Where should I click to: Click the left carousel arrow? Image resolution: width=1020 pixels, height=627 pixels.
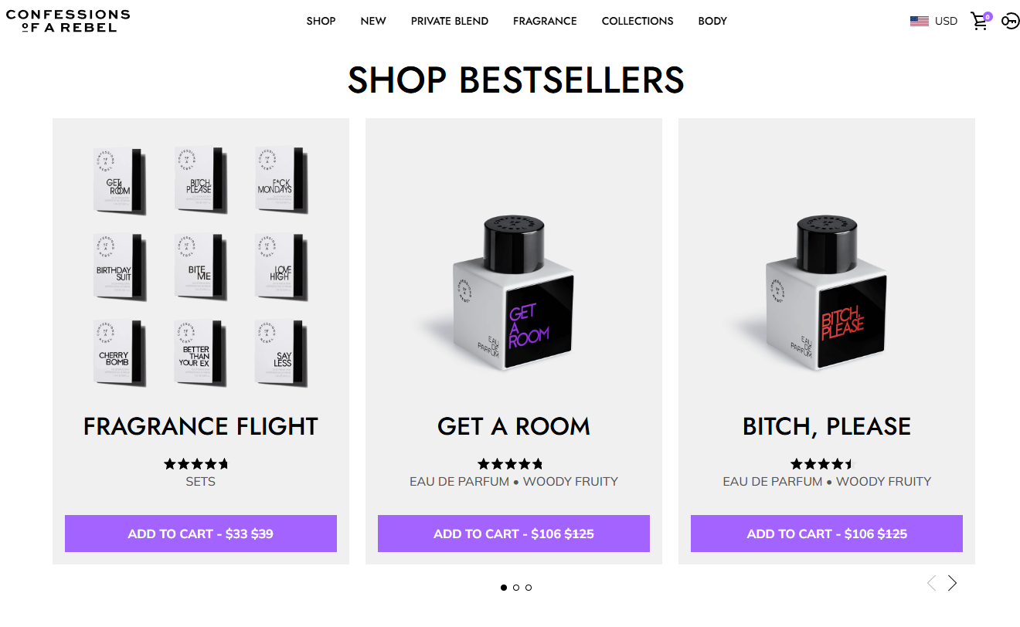[x=931, y=584]
